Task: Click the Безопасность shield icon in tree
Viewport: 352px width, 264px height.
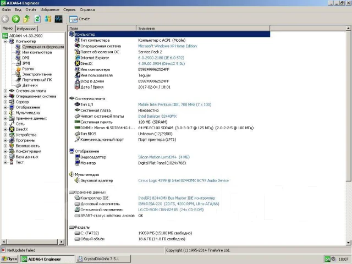Action: tap(12, 146)
